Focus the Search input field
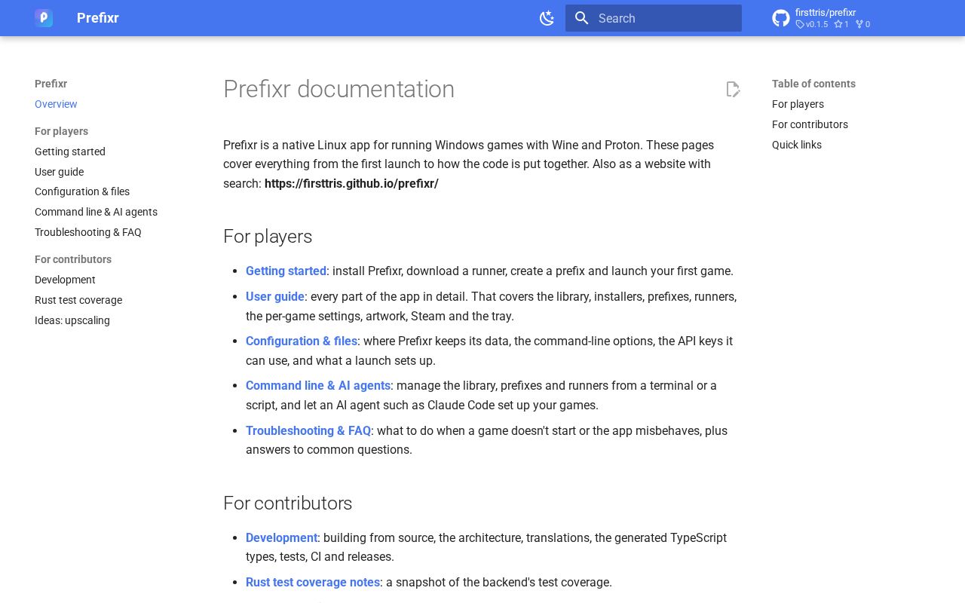 pyautogui.click(x=654, y=18)
